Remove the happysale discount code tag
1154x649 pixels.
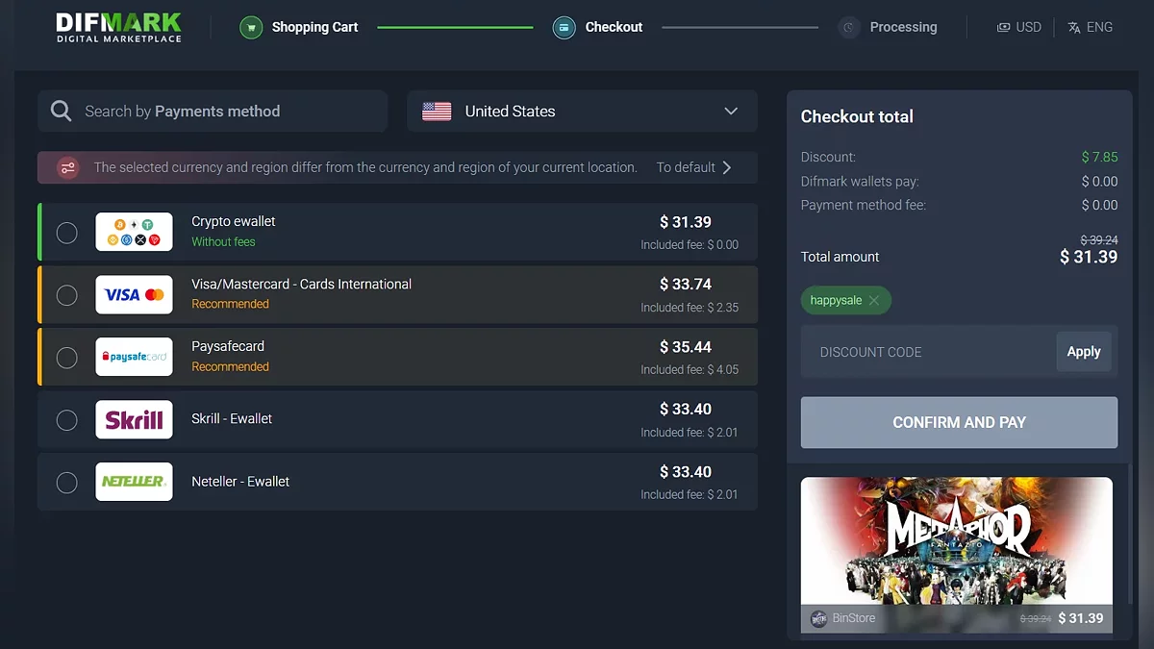[873, 300]
